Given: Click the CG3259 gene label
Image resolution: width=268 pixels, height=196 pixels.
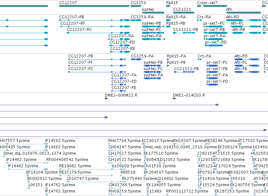Looking at the screenshot, I should tap(138, 3).
